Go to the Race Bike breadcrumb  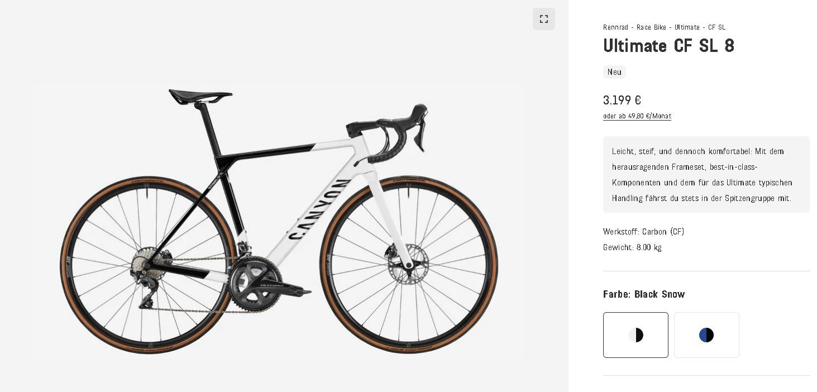(x=651, y=27)
